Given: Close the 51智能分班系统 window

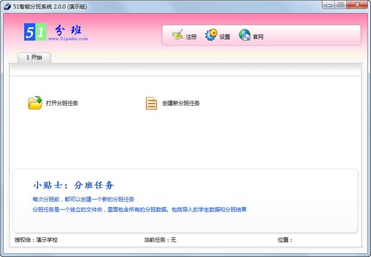Looking at the screenshot, I should click(x=357, y=5).
